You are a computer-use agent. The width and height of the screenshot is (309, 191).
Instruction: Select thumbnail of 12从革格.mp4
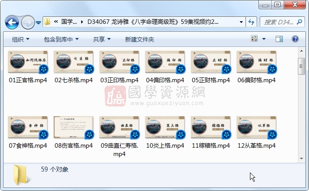(x=257, y=128)
